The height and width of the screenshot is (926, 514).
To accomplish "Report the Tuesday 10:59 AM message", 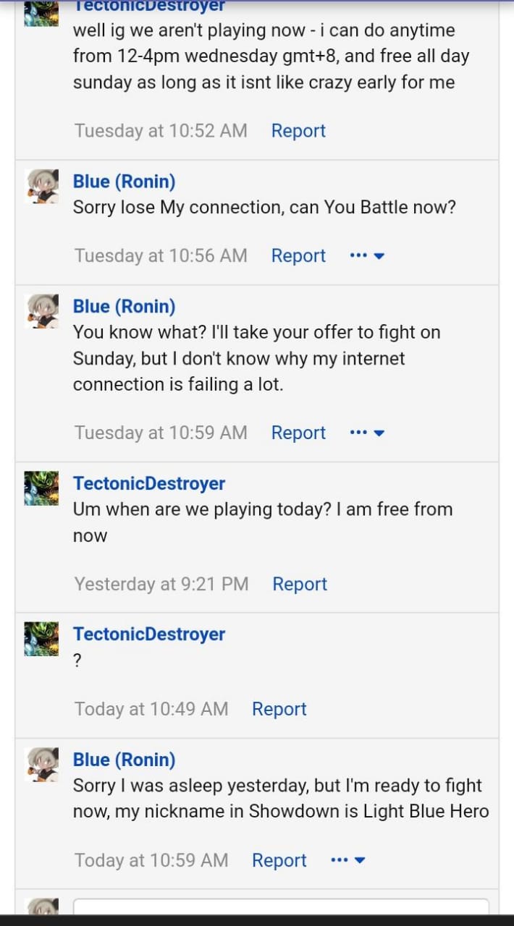I will point(298,433).
